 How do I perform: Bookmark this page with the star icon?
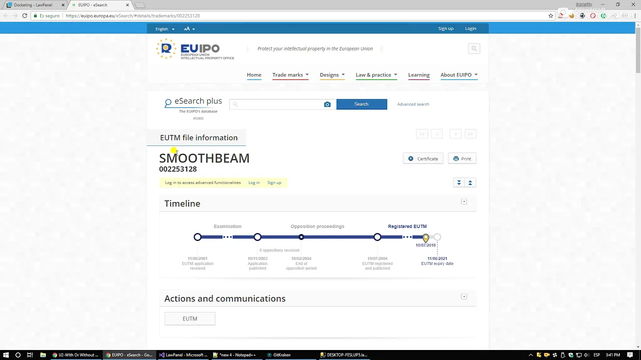(x=551, y=15)
